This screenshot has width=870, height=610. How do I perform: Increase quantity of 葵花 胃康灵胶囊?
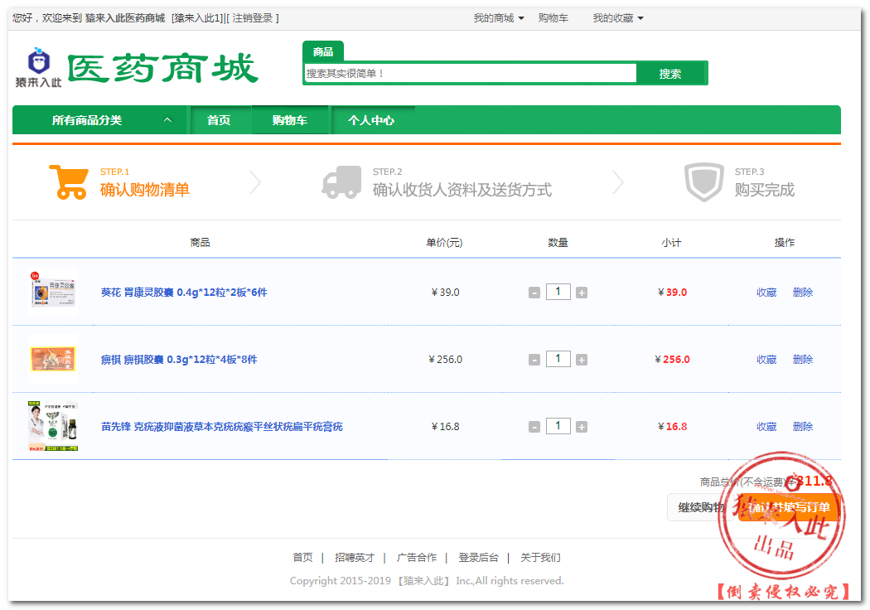pyautogui.click(x=582, y=293)
